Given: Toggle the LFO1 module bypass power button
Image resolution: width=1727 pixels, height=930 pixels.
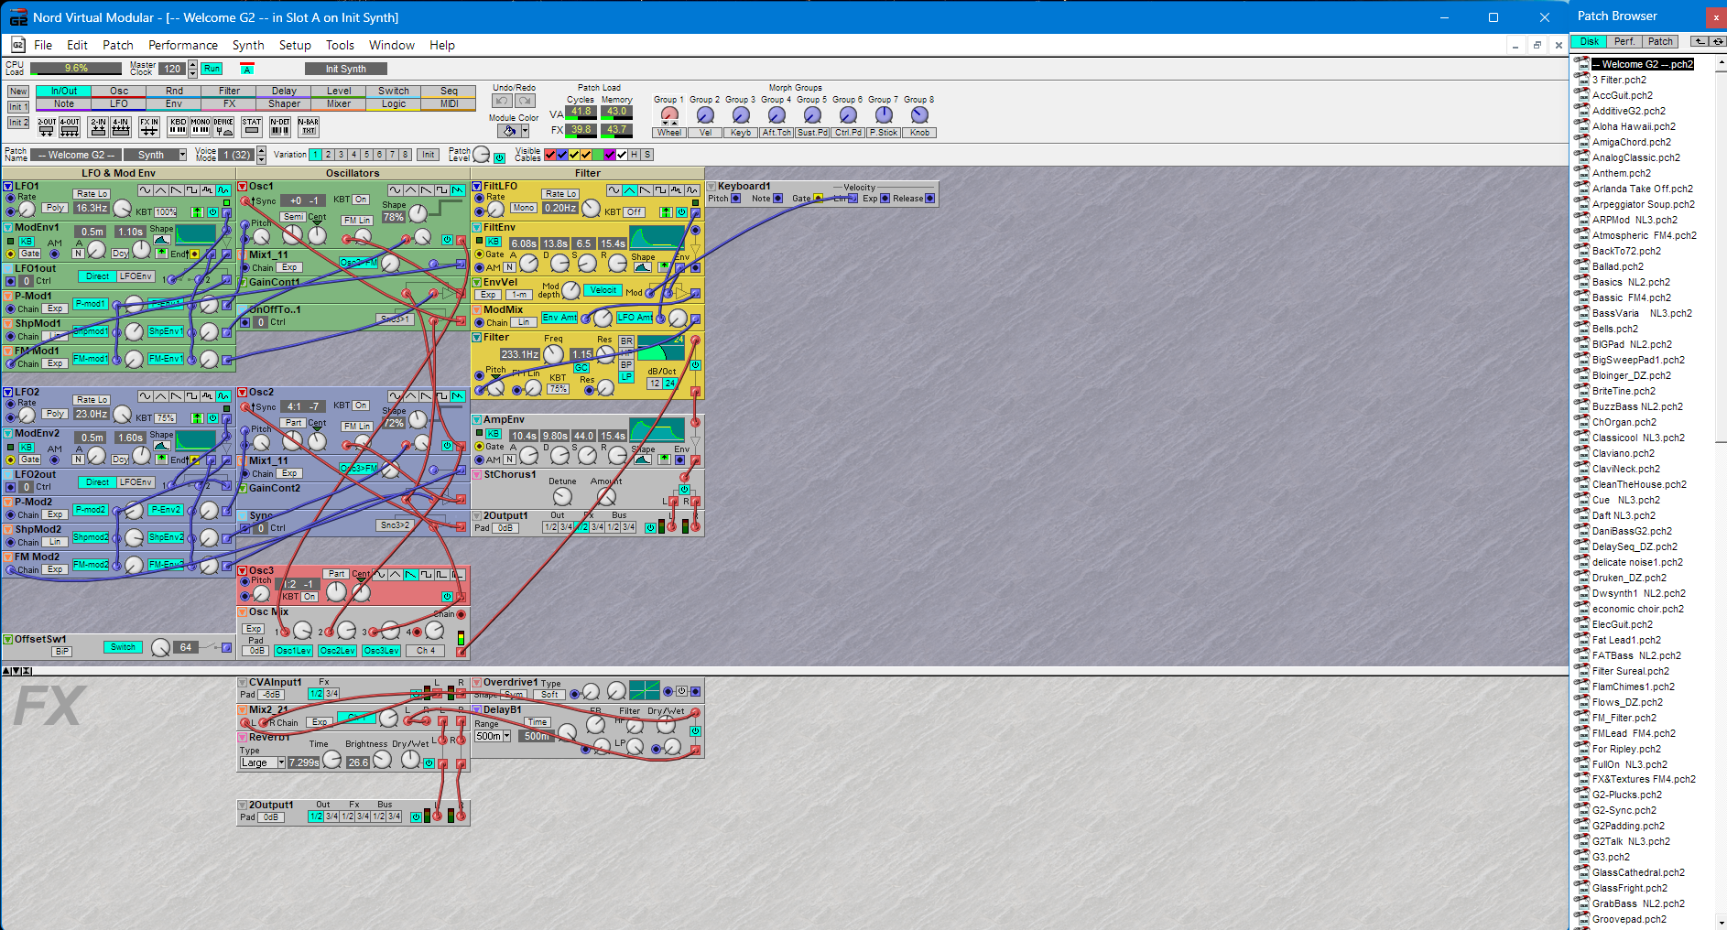Looking at the screenshot, I should pos(212,212).
